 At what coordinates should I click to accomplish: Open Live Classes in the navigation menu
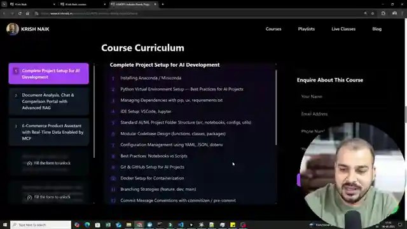point(343,29)
